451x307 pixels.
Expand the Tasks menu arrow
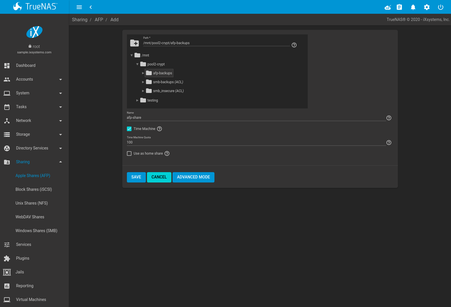(61, 107)
